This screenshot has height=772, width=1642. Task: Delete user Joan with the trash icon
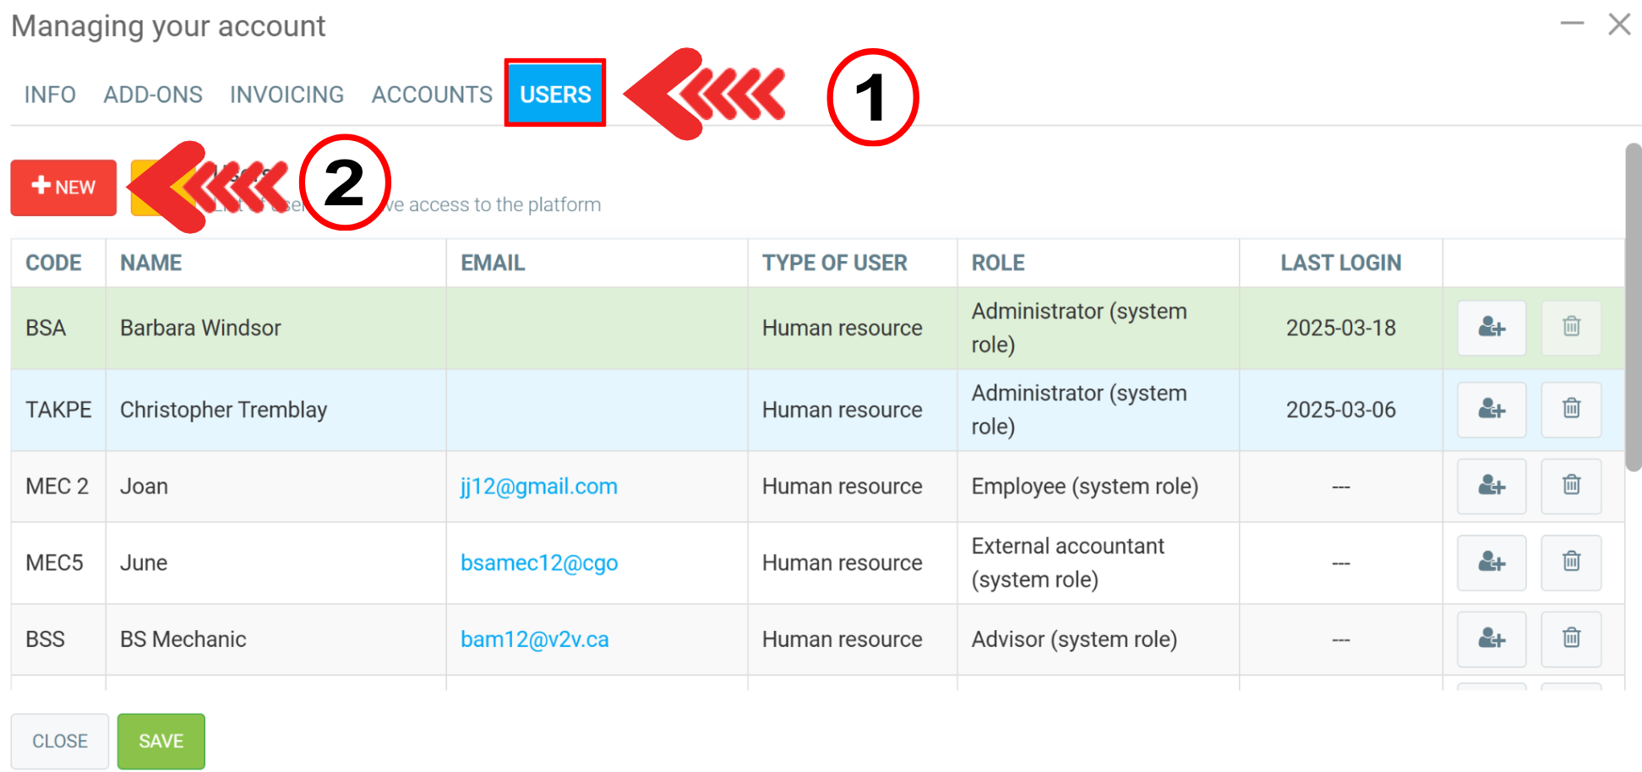coord(1571,487)
